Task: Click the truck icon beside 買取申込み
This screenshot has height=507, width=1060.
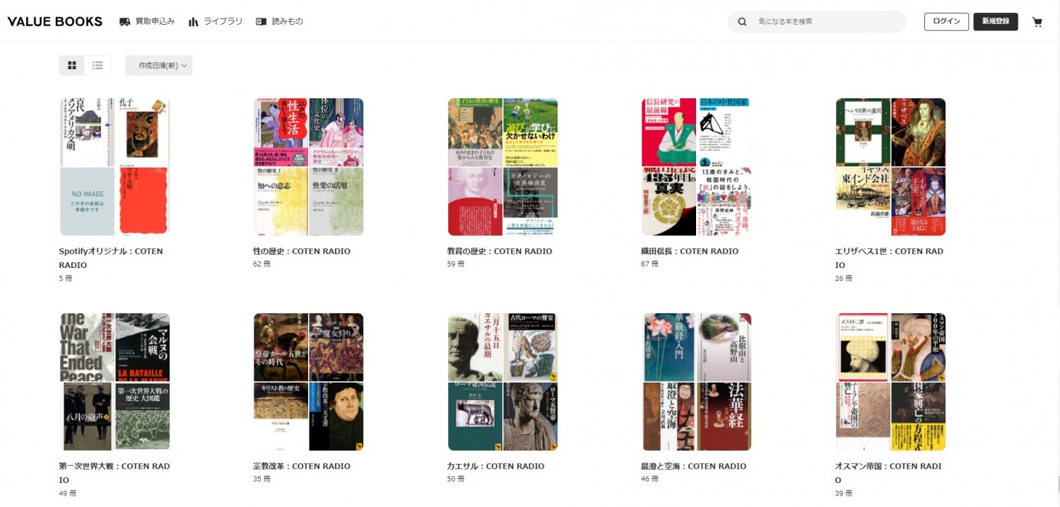Action: pyautogui.click(x=125, y=22)
